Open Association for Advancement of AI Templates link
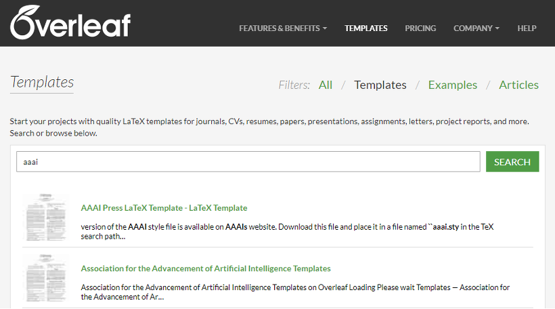555x309 pixels. [206, 268]
